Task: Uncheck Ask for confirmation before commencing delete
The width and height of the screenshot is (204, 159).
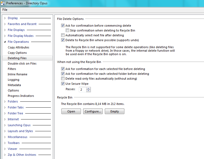Action: pyautogui.click(x=63, y=26)
